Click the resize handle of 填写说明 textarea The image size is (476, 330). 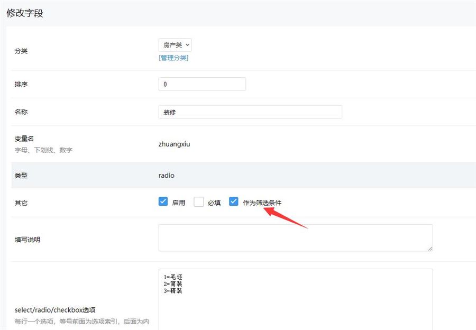pyautogui.click(x=429, y=248)
